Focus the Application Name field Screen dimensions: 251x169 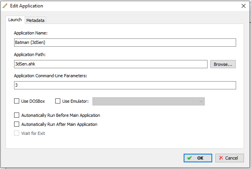pyautogui.click(x=125, y=42)
